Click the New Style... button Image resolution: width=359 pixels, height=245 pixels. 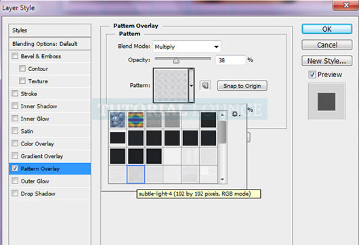327,61
